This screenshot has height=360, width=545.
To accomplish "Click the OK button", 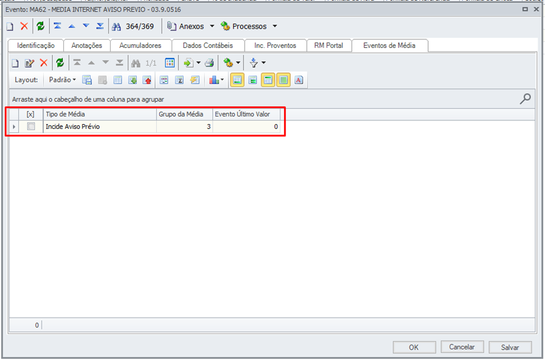I will (x=414, y=347).
